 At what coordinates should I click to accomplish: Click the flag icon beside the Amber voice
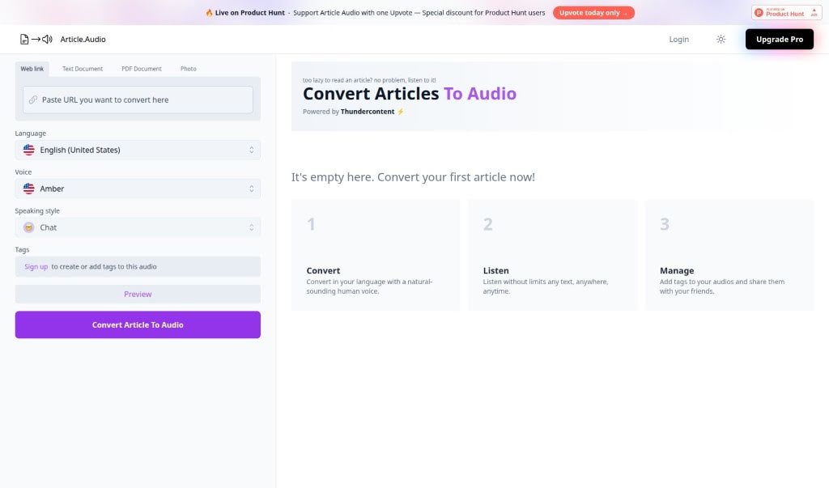tap(28, 188)
